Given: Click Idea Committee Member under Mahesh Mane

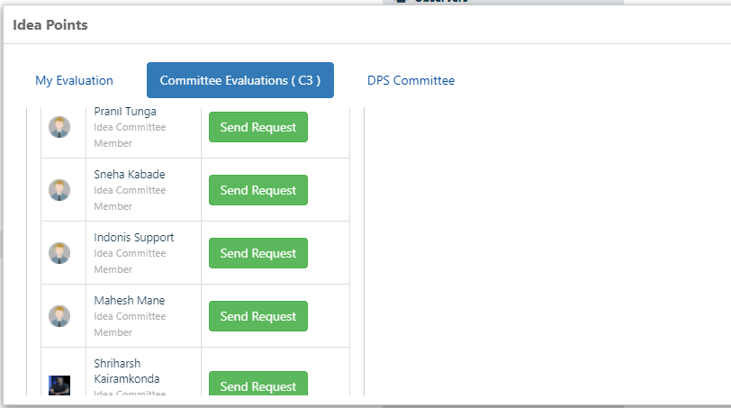Looking at the screenshot, I should pos(130,324).
